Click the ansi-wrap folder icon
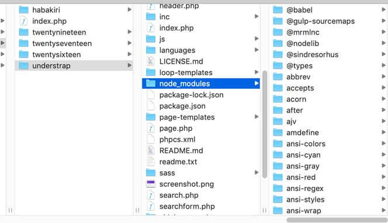388x223 pixels. click(x=278, y=211)
